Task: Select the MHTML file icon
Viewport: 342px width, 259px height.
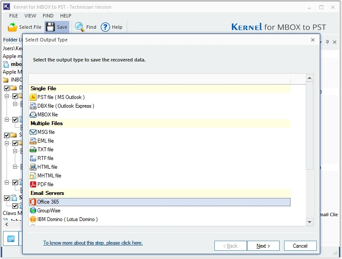Action: tap(33, 176)
